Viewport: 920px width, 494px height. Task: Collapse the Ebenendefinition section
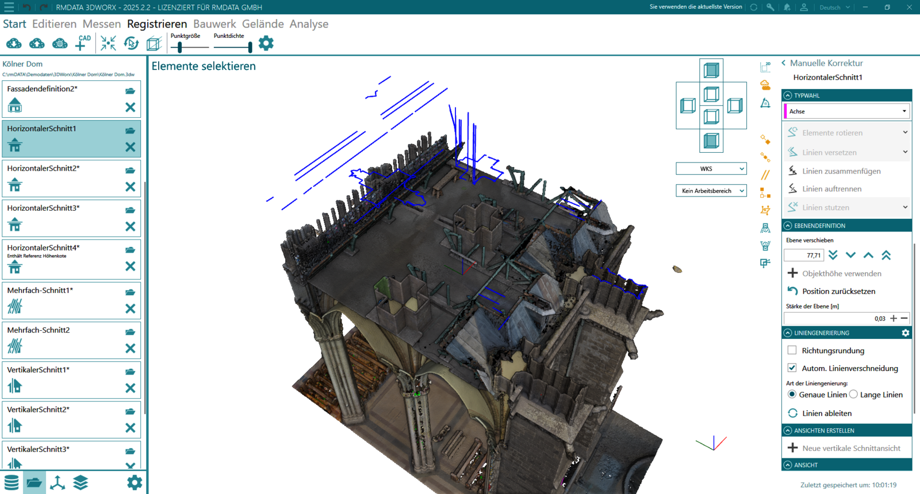pos(788,226)
